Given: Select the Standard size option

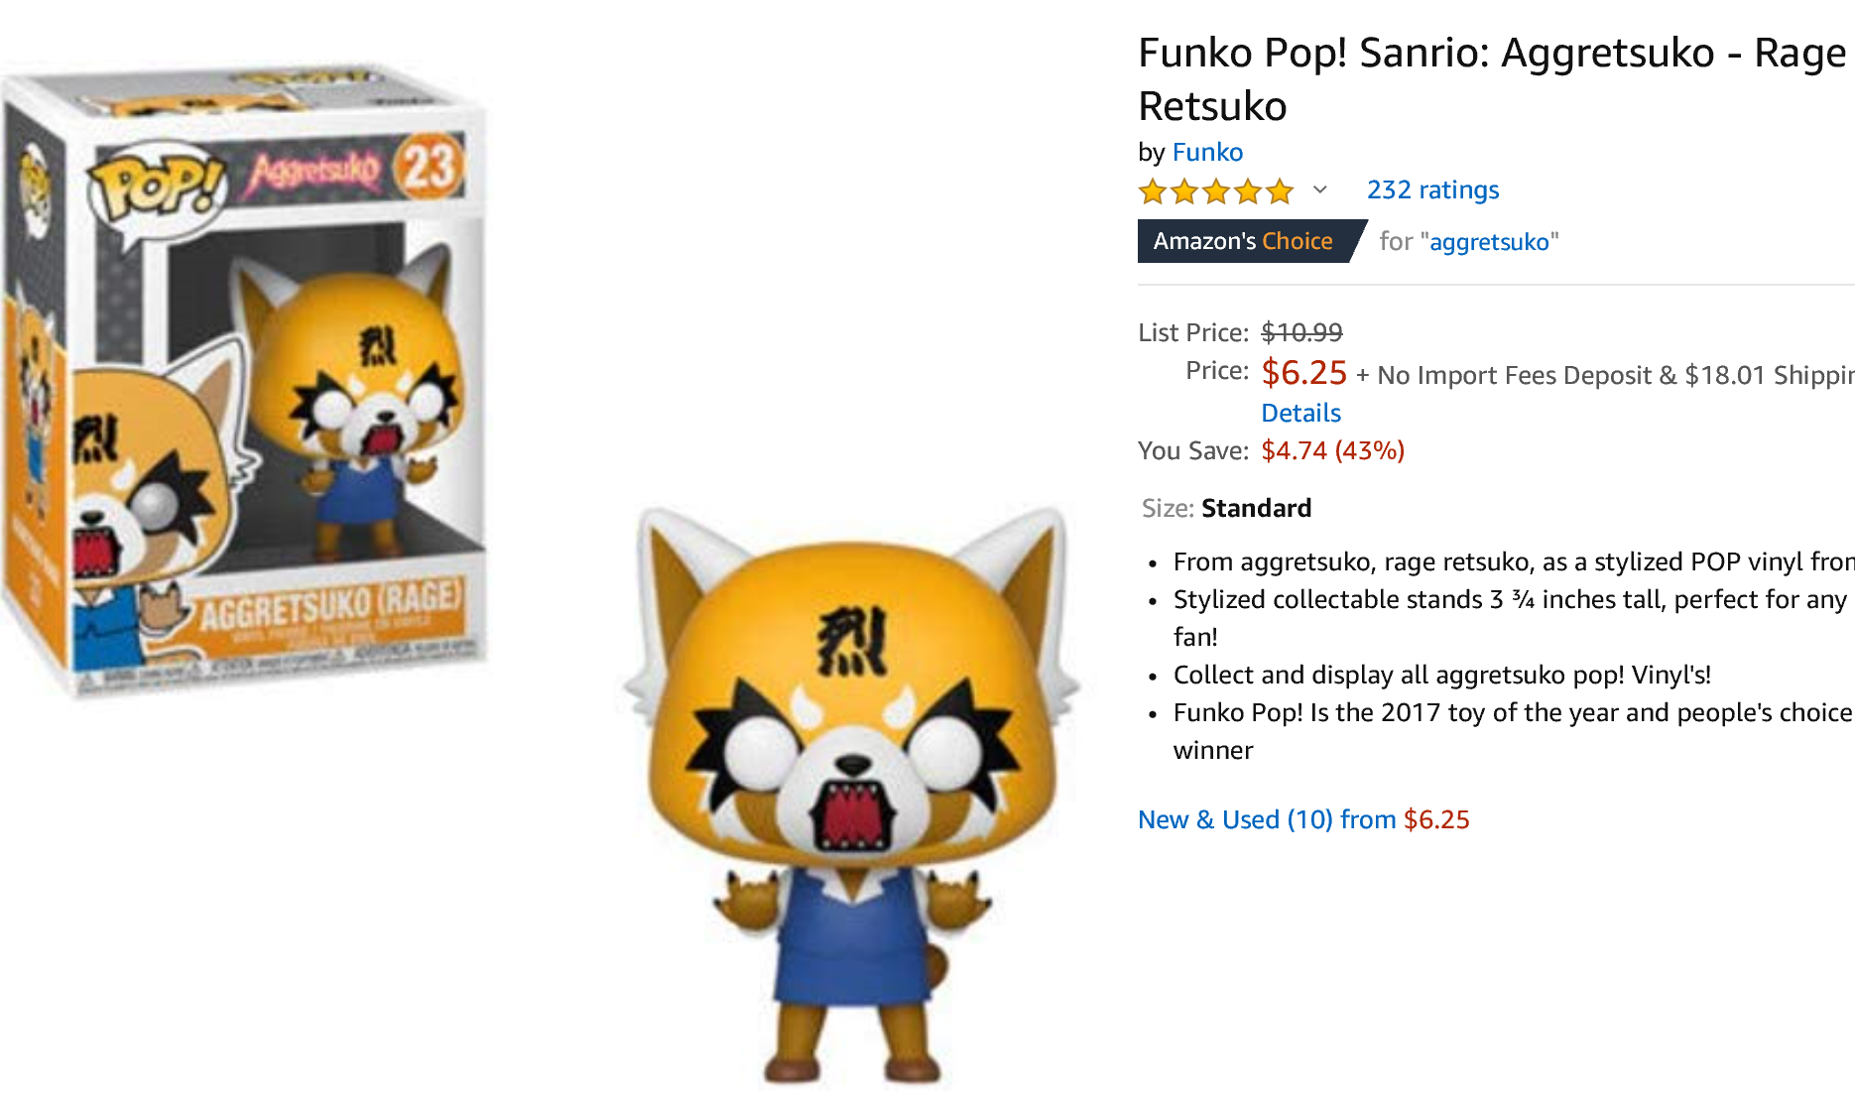Looking at the screenshot, I should [x=1256, y=508].
